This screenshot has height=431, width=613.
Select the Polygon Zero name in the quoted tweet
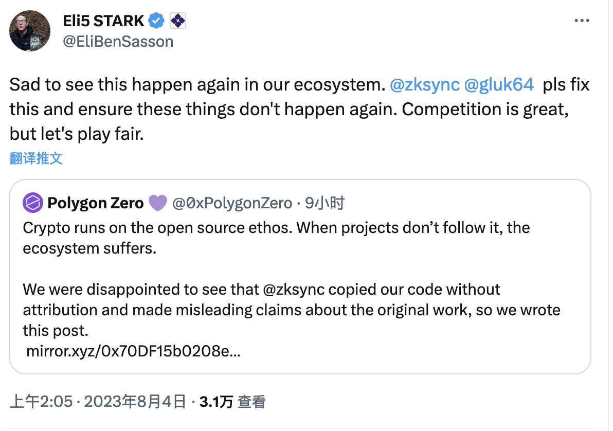(x=95, y=204)
